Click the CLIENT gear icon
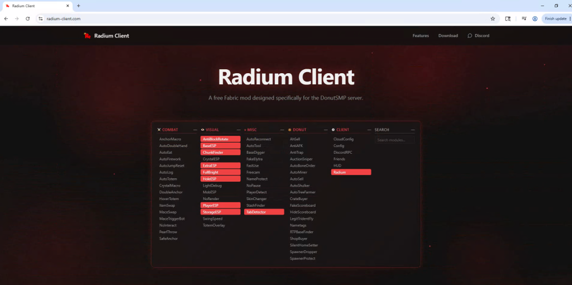Image resolution: width=572 pixels, height=285 pixels. [333, 130]
